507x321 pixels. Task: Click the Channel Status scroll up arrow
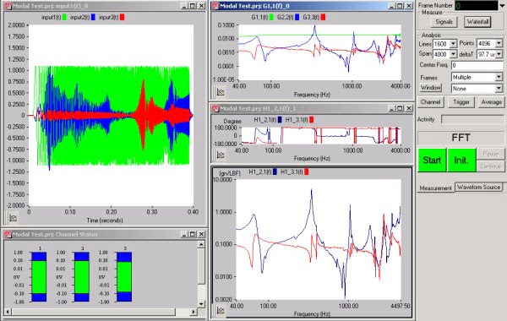point(201,244)
